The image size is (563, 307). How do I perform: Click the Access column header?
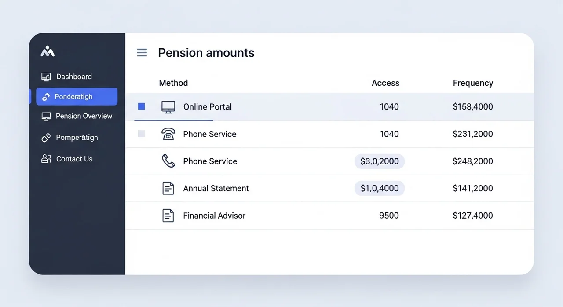(385, 83)
